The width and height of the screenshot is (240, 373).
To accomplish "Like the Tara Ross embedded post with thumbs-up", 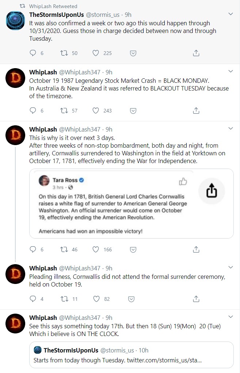I will [183, 181].
